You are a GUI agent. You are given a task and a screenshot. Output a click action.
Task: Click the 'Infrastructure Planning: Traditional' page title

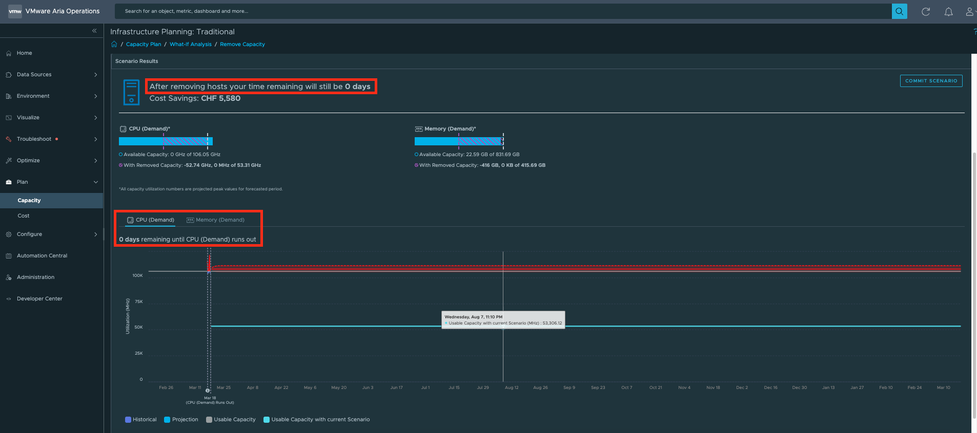(172, 32)
